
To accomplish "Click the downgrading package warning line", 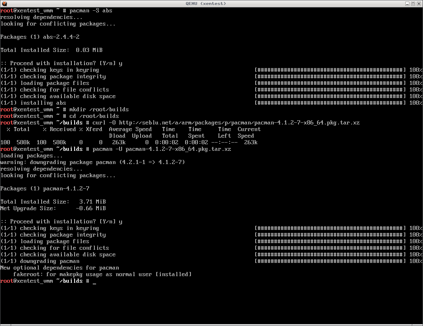I will [x=92, y=162].
